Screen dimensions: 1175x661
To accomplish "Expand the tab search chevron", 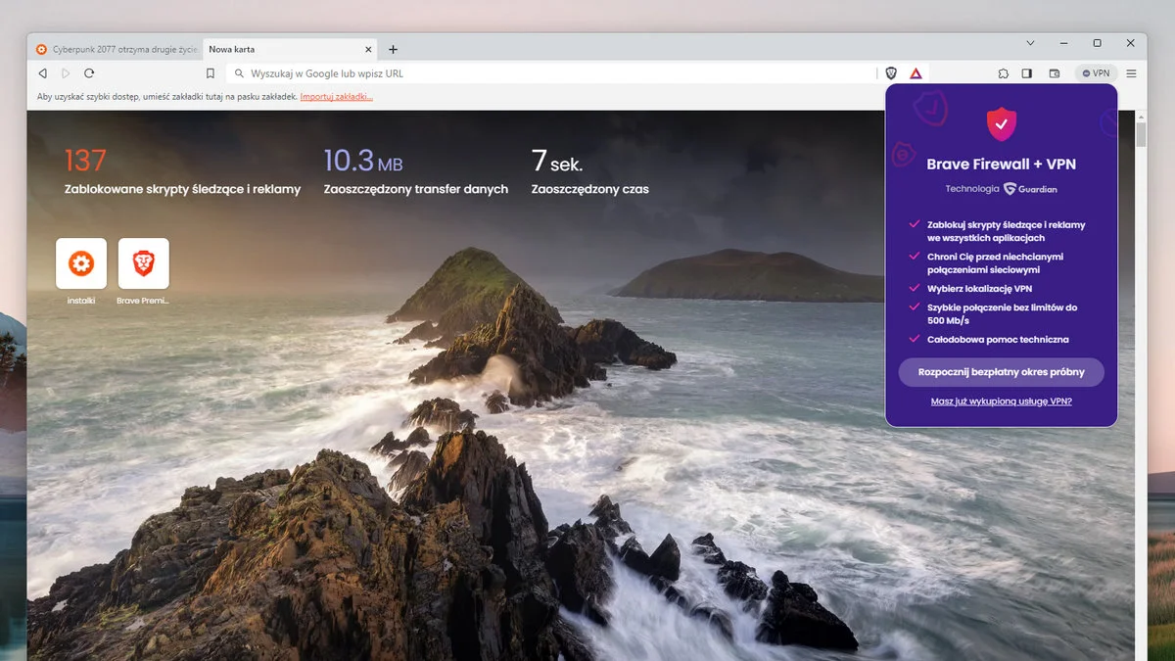I will tap(1030, 43).
